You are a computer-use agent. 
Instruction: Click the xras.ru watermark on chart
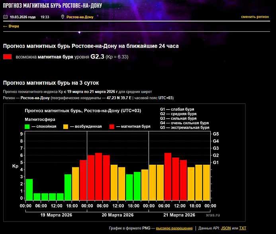click(213, 215)
